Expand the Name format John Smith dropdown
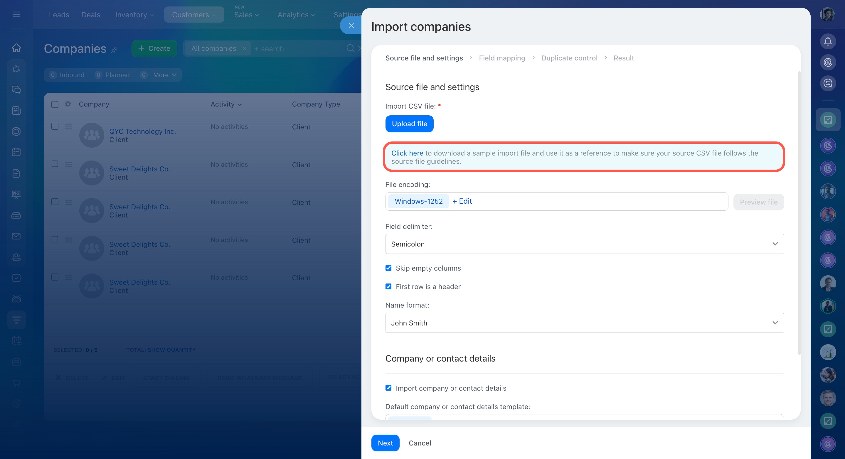The width and height of the screenshot is (845, 459). click(x=584, y=323)
